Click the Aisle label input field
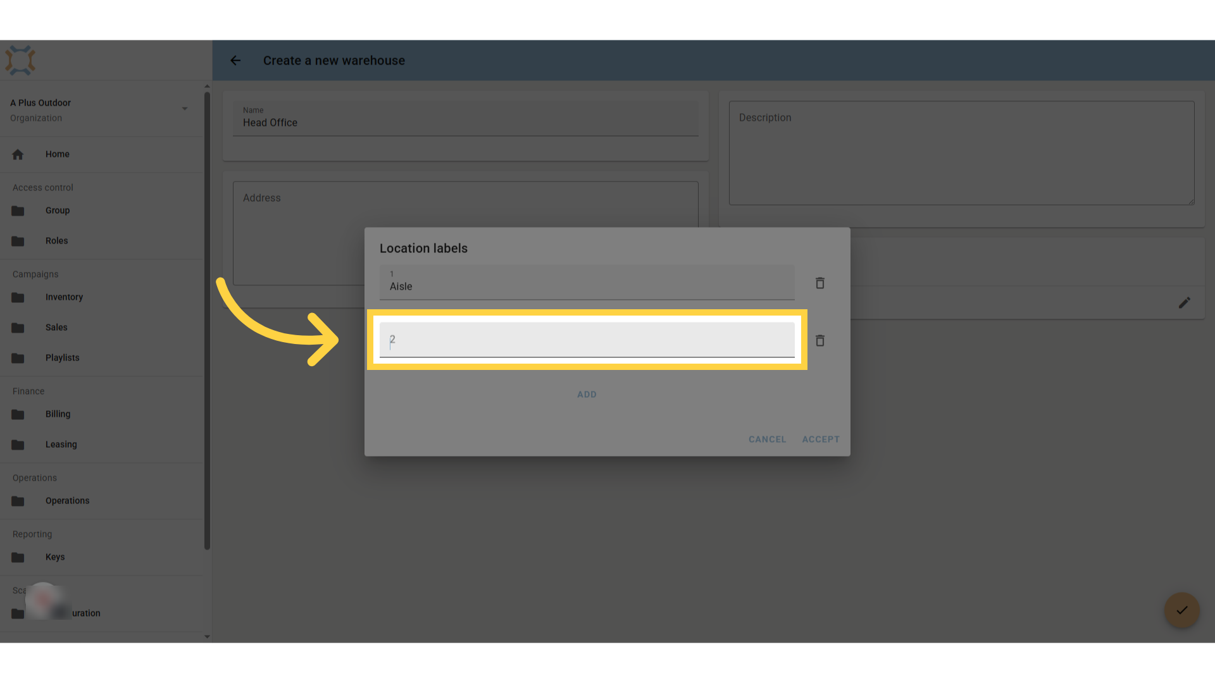 (587, 282)
